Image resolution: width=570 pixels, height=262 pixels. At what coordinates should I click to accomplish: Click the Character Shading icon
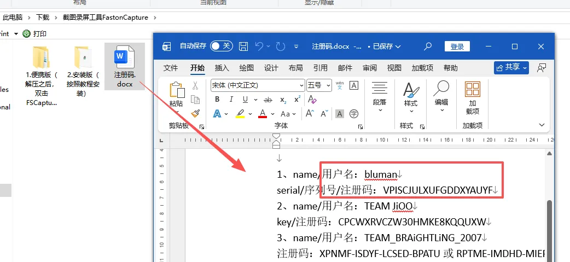(x=340, y=114)
